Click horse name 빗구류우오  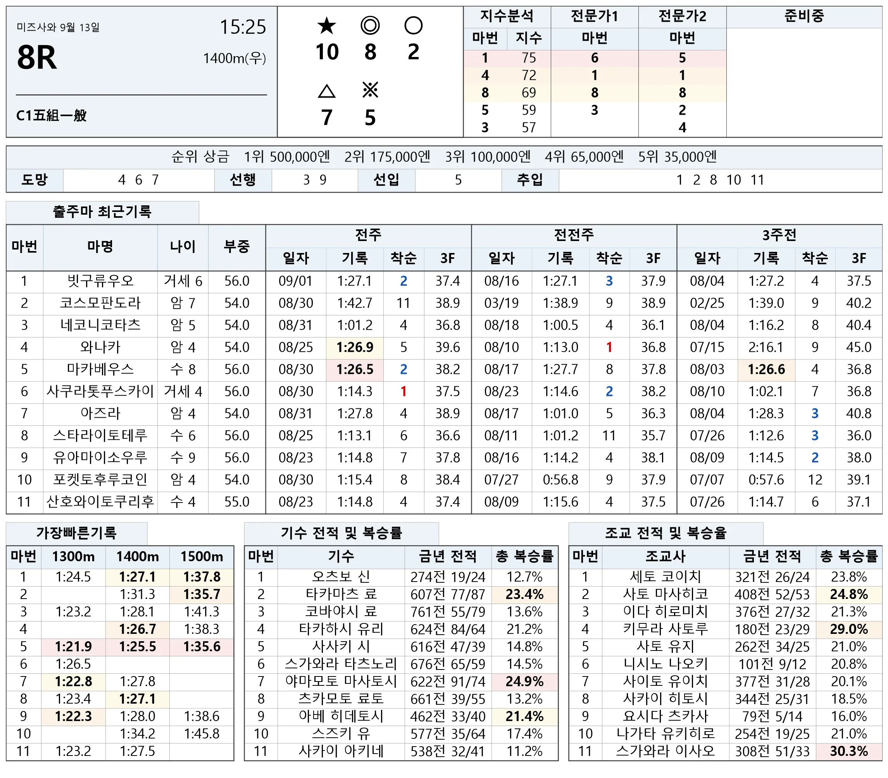[100, 281]
